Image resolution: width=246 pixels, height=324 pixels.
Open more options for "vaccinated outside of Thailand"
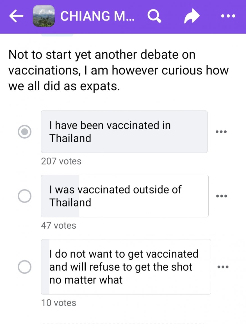222,196
